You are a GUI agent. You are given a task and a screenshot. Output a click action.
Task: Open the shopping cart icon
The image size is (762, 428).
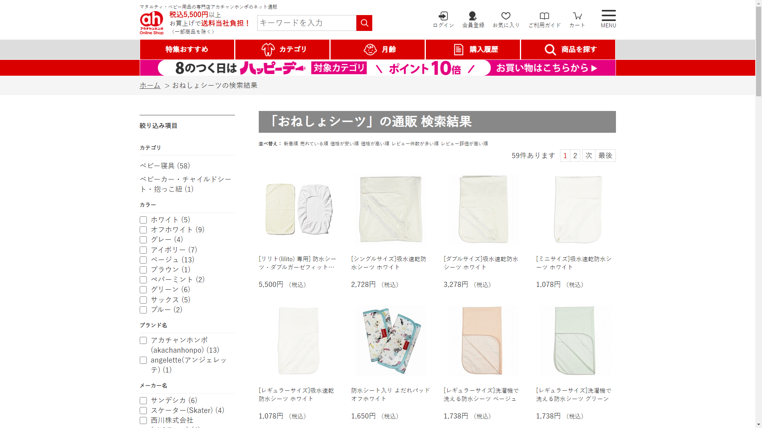pyautogui.click(x=577, y=16)
